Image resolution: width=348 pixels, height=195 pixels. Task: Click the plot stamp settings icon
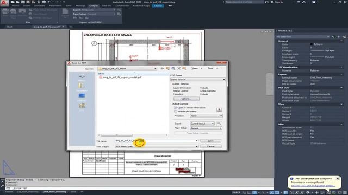click(219, 109)
